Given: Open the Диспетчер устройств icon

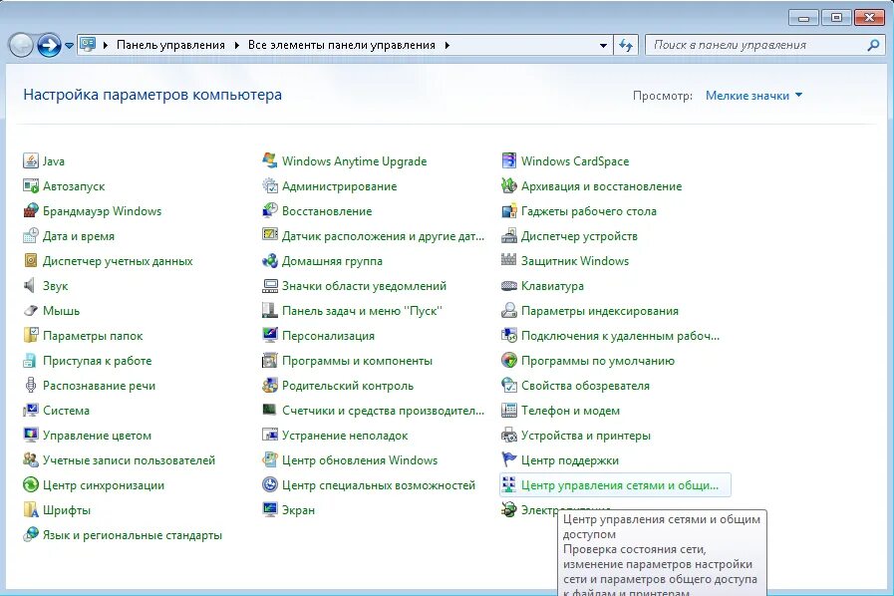Looking at the screenshot, I should click(509, 235).
